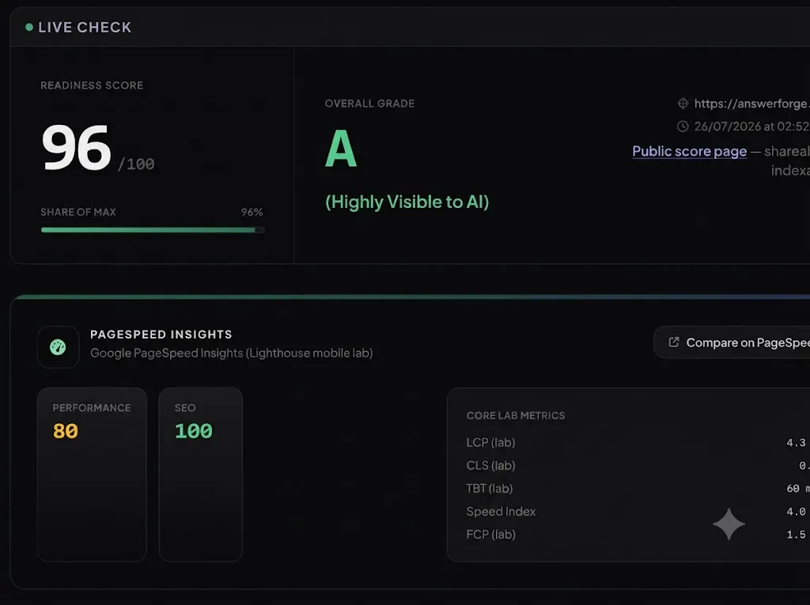This screenshot has height=605, width=810.
Task: Click the Share of Max progress bar
Action: click(153, 230)
